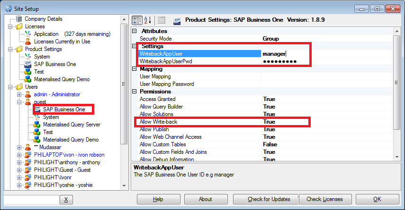Open the PHILIGHT\Ivonr user entry
This screenshot has height=210, width=405.
coord(53,177)
